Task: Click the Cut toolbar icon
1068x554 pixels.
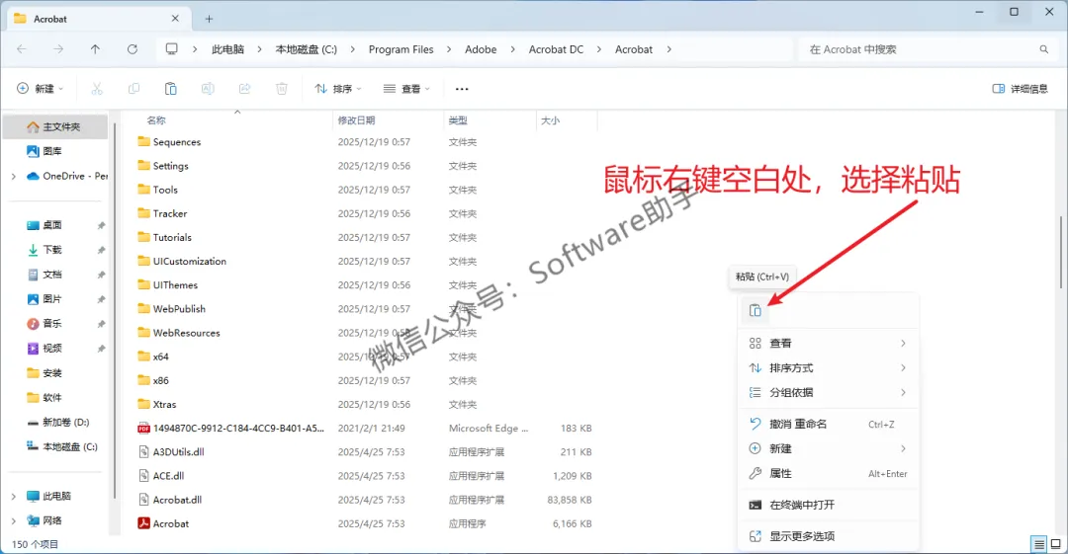Action: pyautogui.click(x=97, y=89)
